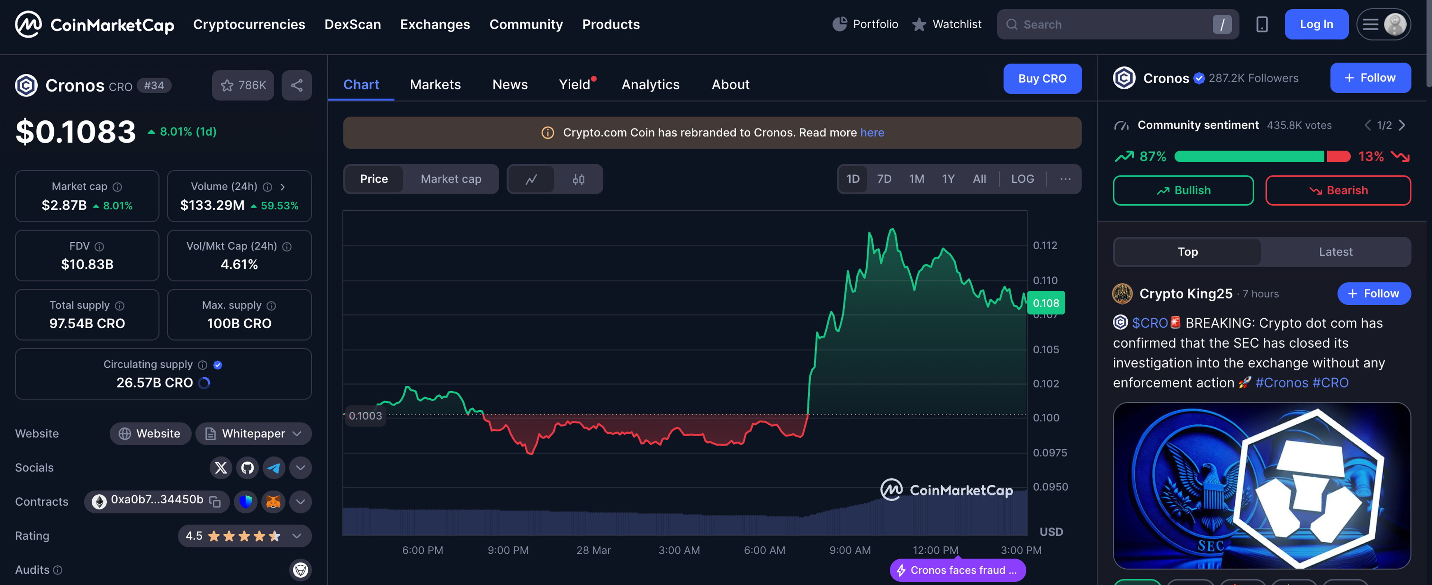Open the X (Twitter) social link

click(221, 468)
